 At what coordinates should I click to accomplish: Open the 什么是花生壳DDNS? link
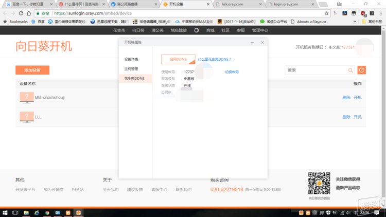[x=215, y=59]
